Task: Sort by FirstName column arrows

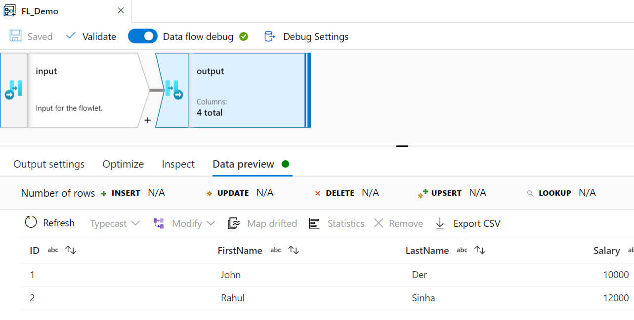Action: click(x=294, y=250)
